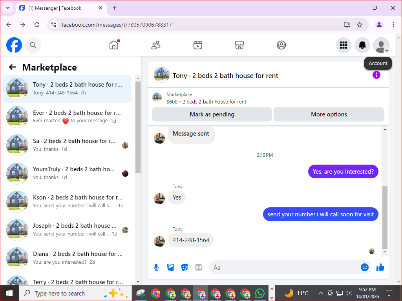Open the Notifications bell
This screenshot has width=402, height=301.
pos(362,45)
